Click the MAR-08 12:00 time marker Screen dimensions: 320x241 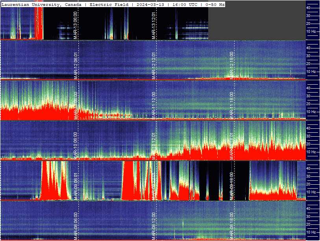click(154, 226)
